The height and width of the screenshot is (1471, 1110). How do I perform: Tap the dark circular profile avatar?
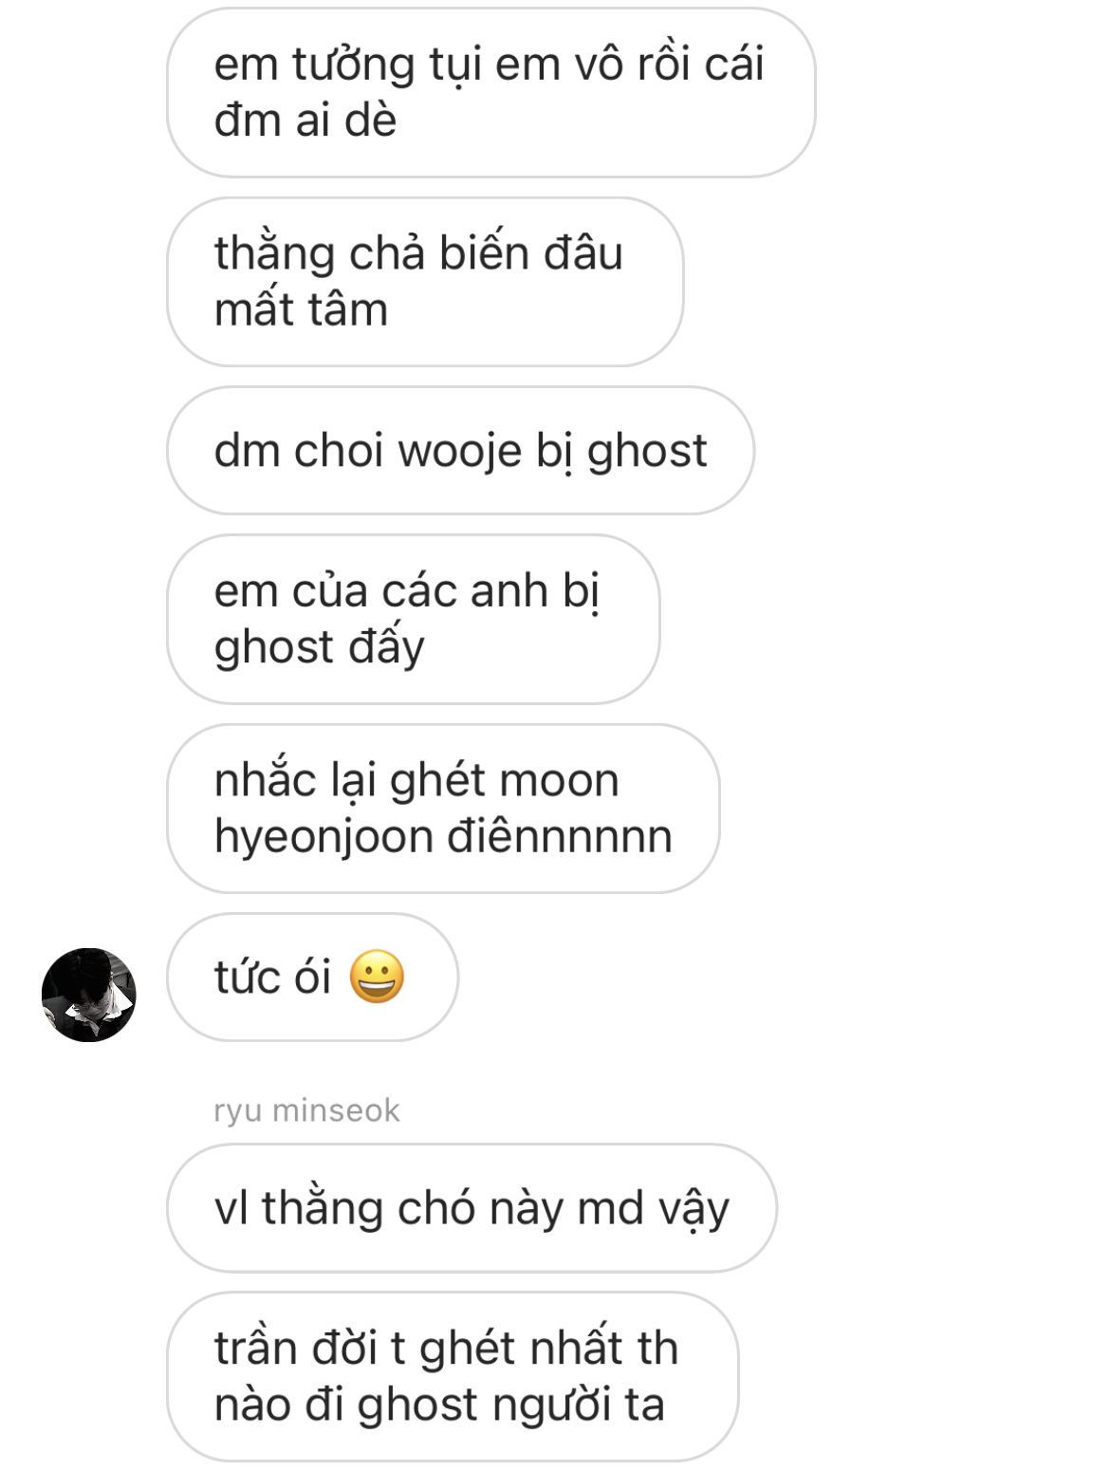point(89,995)
